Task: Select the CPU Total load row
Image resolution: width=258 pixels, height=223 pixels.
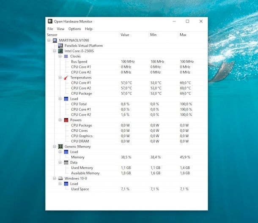Action: [x=126, y=104]
